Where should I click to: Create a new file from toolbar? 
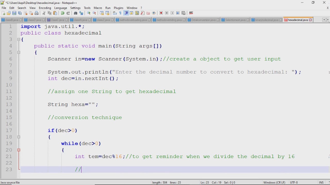coord(3,13)
